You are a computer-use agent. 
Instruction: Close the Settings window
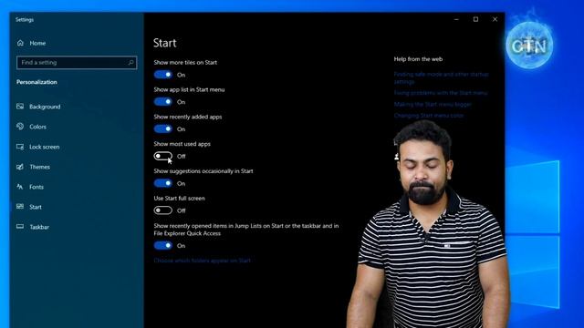[495, 19]
